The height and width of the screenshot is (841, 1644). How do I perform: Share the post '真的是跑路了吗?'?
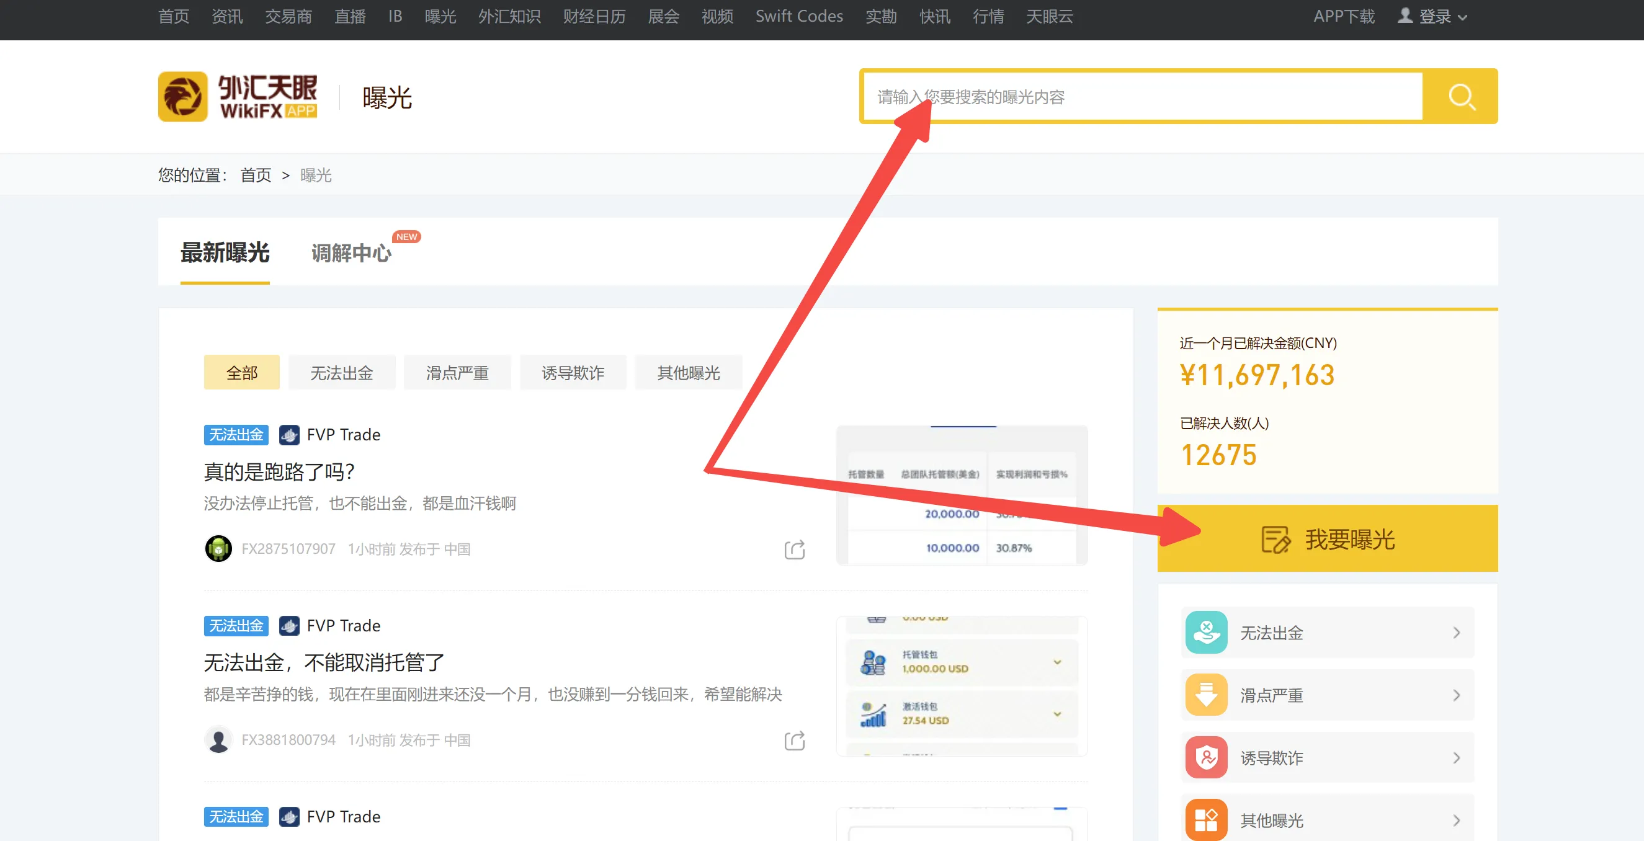pos(795,550)
